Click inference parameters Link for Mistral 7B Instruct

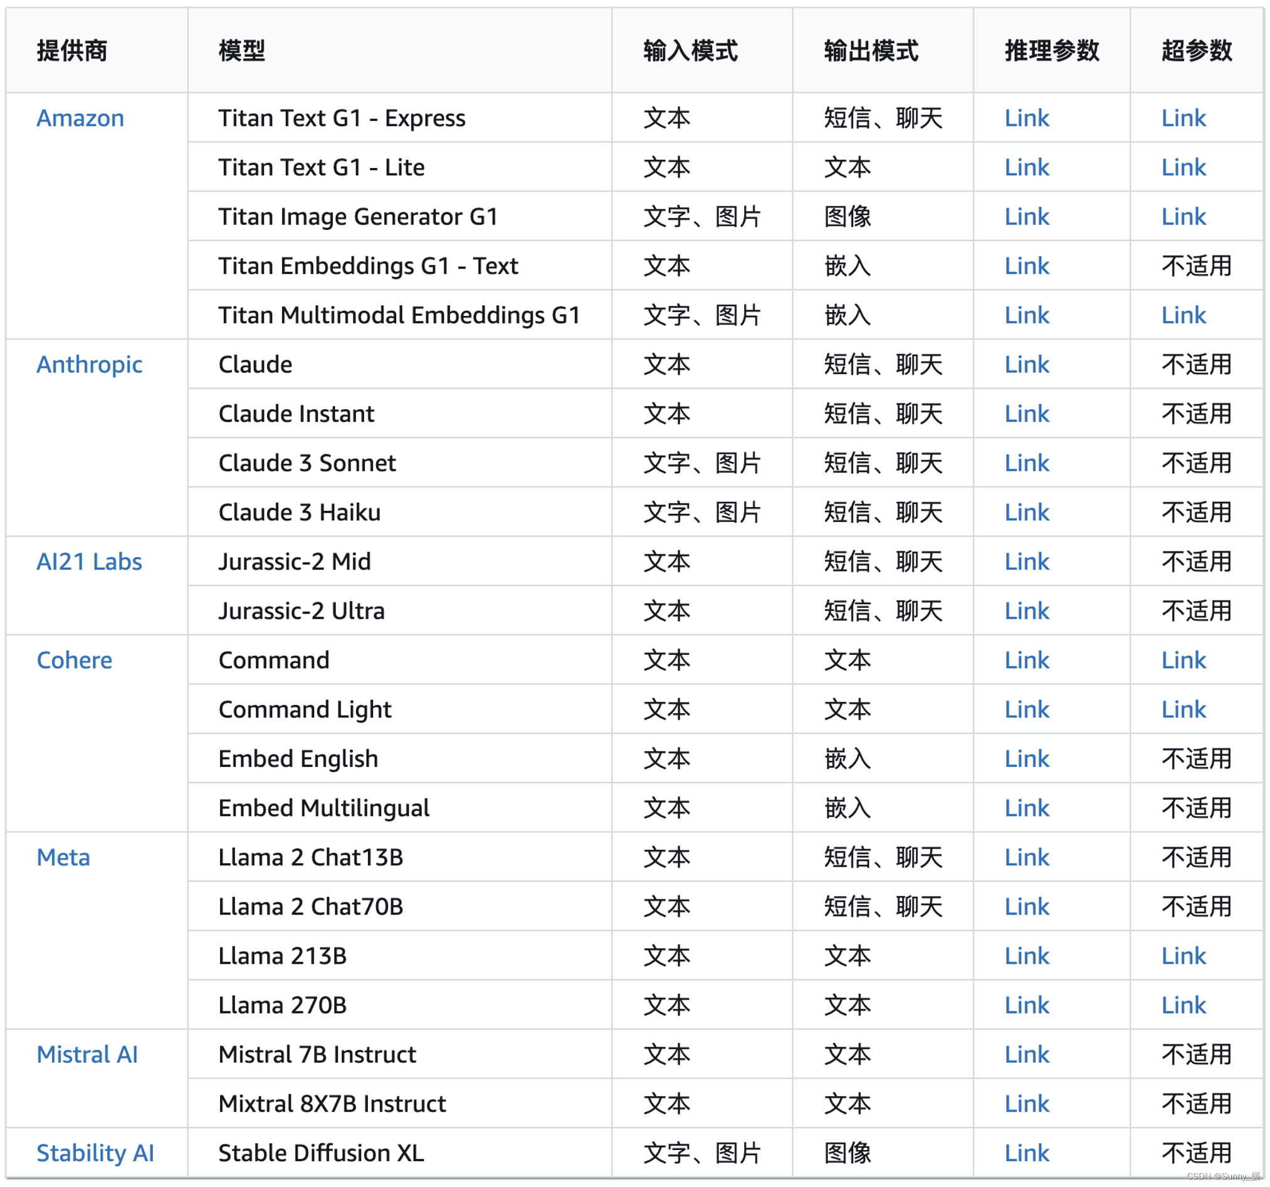1027,1054
